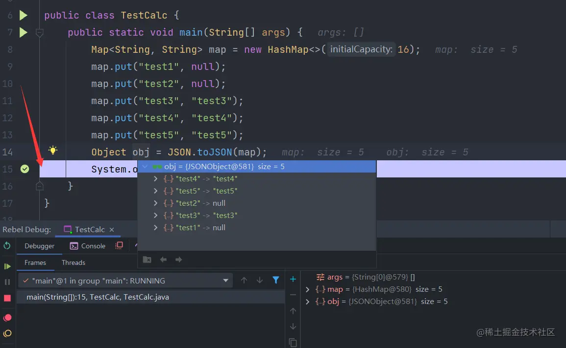
Task: Collapse the main method fold marker
Action: tap(40, 33)
